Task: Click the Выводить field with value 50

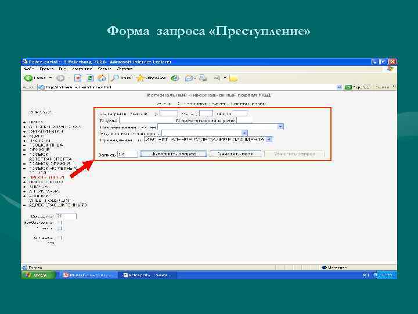Action: (x=66, y=216)
